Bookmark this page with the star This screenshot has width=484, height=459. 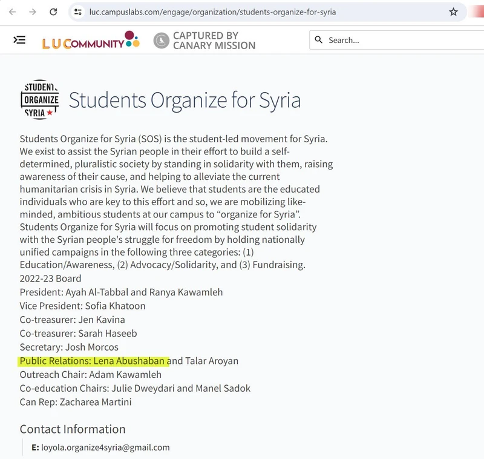click(453, 12)
